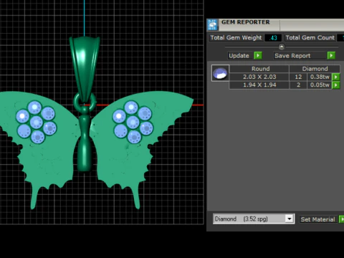344x258 pixels.
Task: Select the center gem on right wing
Action: 133,122
